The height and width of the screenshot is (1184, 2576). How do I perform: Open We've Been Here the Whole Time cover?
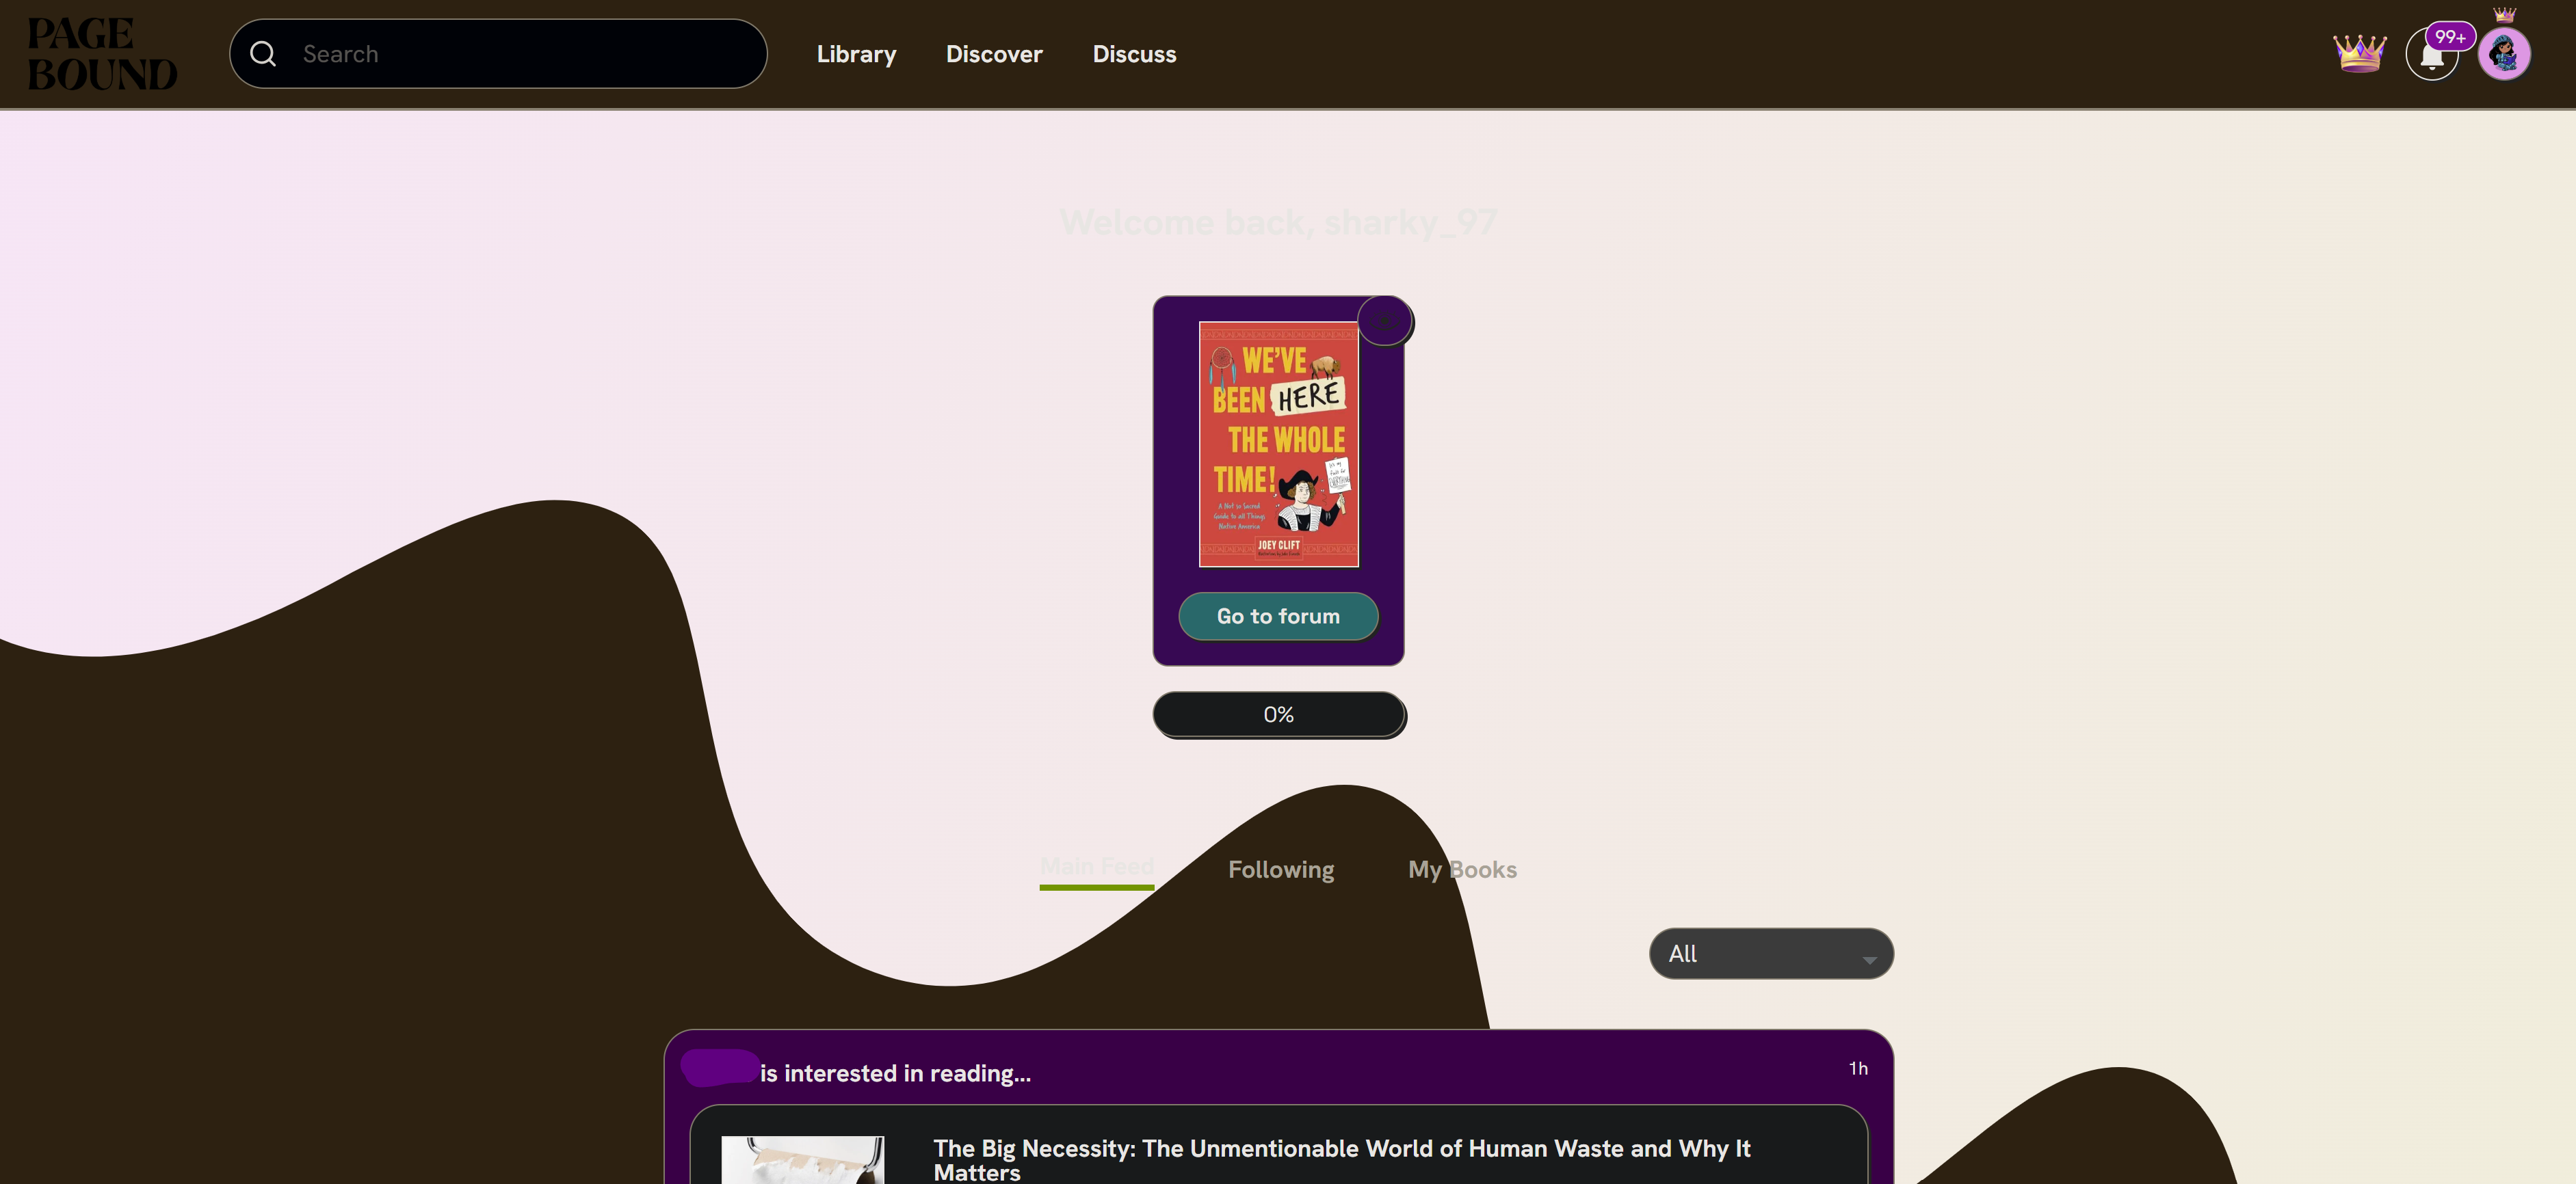1279,444
